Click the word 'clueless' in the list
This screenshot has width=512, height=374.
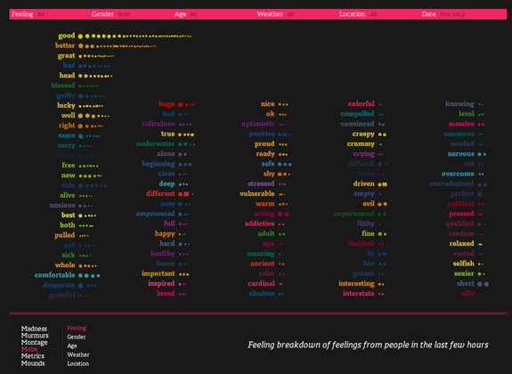point(262,293)
